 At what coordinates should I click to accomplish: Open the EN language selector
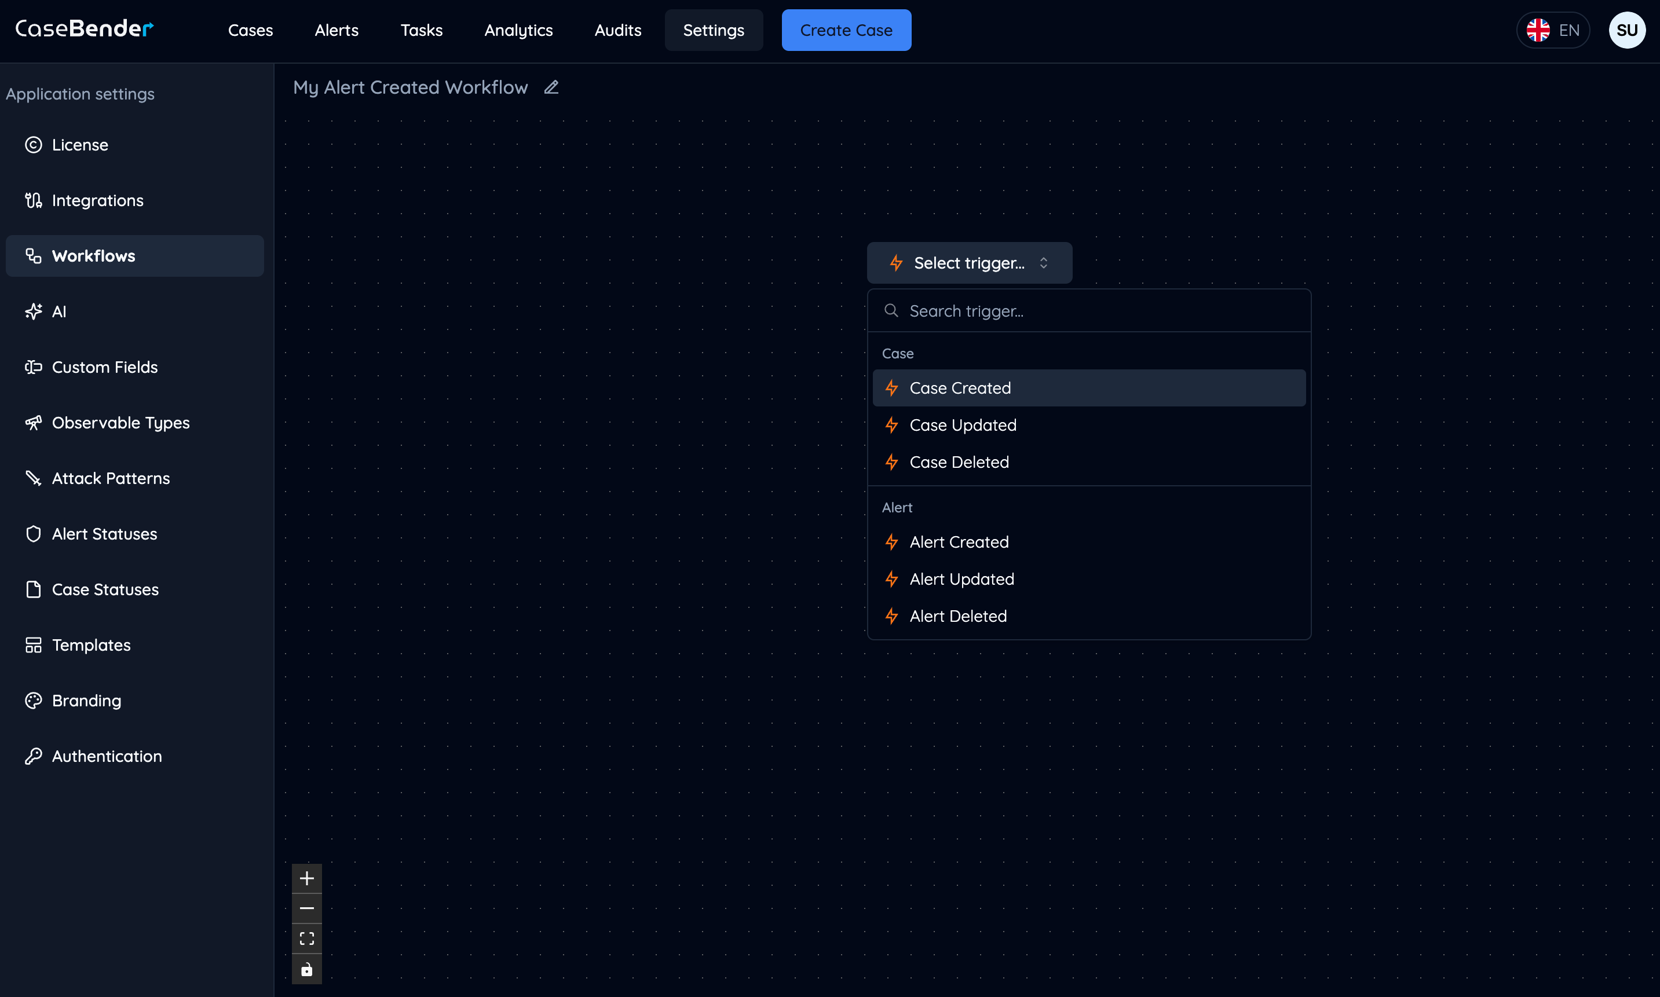coord(1552,30)
